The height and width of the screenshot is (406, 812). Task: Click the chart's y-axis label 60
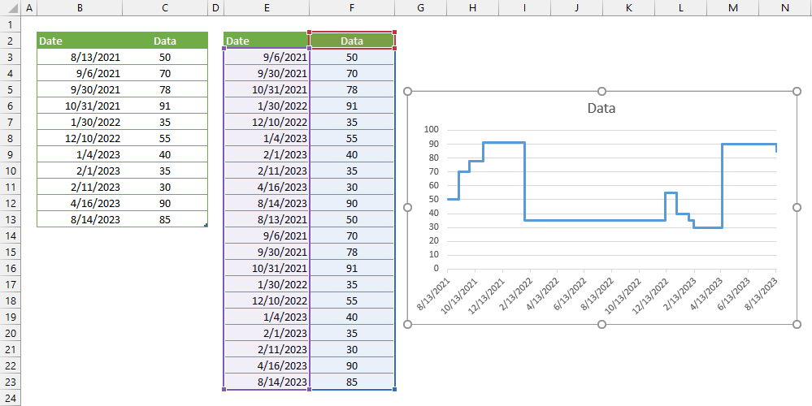(x=433, y=185)
